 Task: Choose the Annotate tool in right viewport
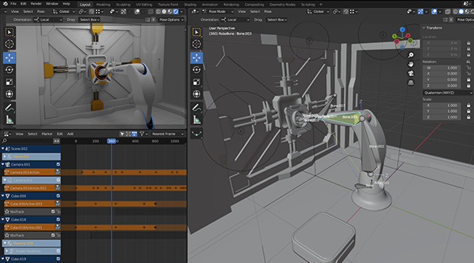196,107
